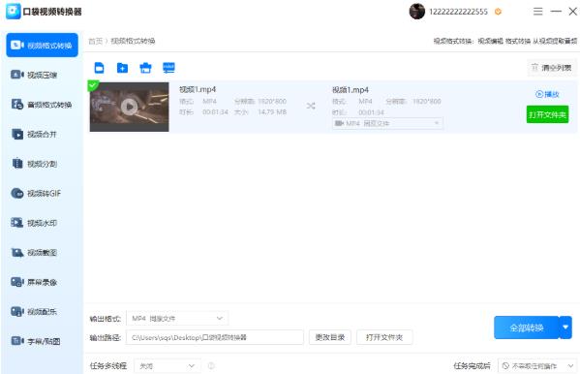Click the 首页 breadcrumb link
The image size is (580, 374).
[96, 41]
